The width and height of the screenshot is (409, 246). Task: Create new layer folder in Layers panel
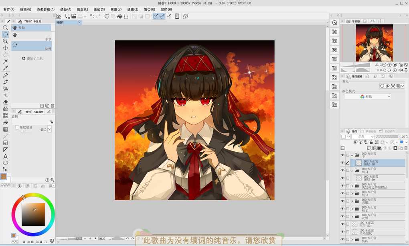tap(379, 148)
